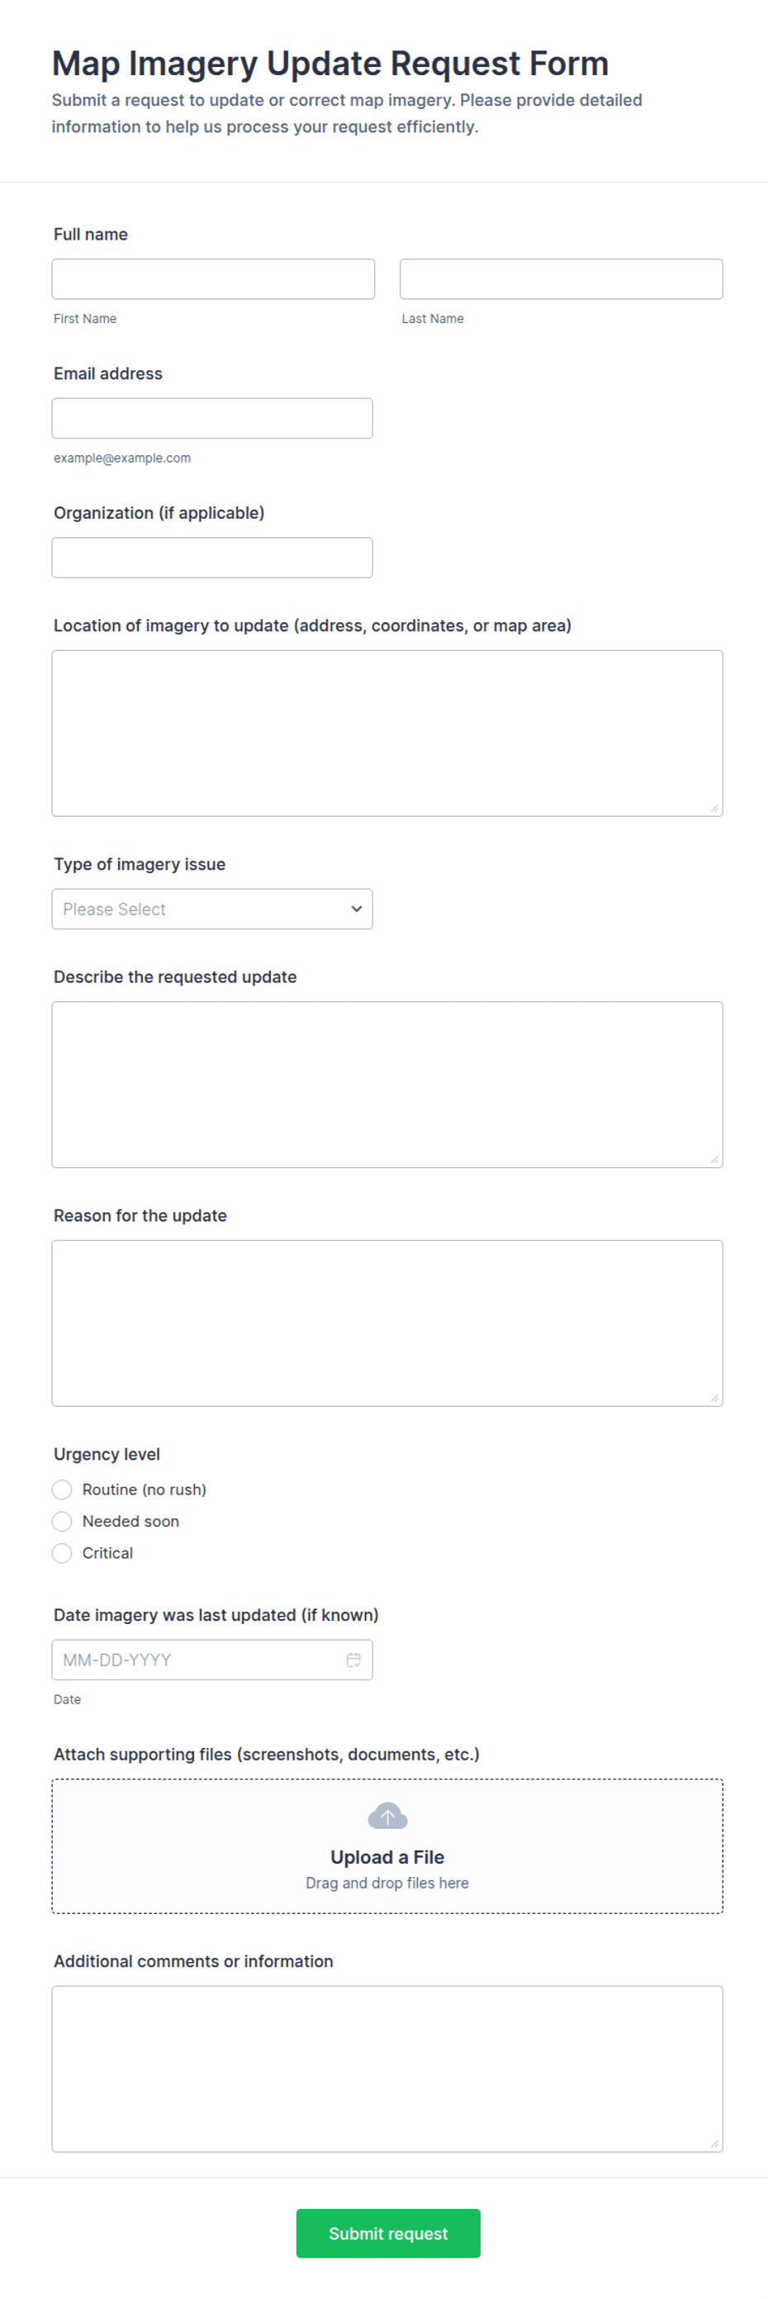The height and width of the screenshot is (2299, 768).
Task: Open the Type of imagery issue dropdown
Action: pos(212,909)
